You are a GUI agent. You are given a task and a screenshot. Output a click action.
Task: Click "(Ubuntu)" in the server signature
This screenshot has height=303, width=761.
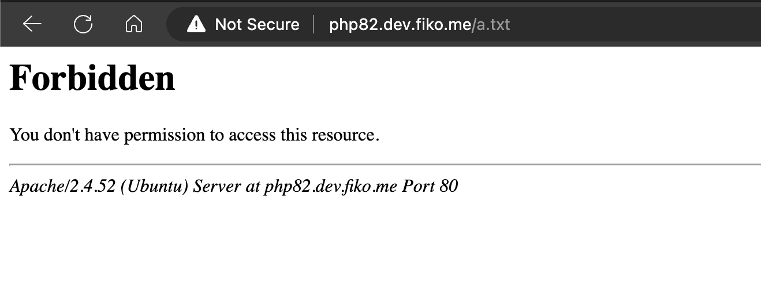(154, 187)
